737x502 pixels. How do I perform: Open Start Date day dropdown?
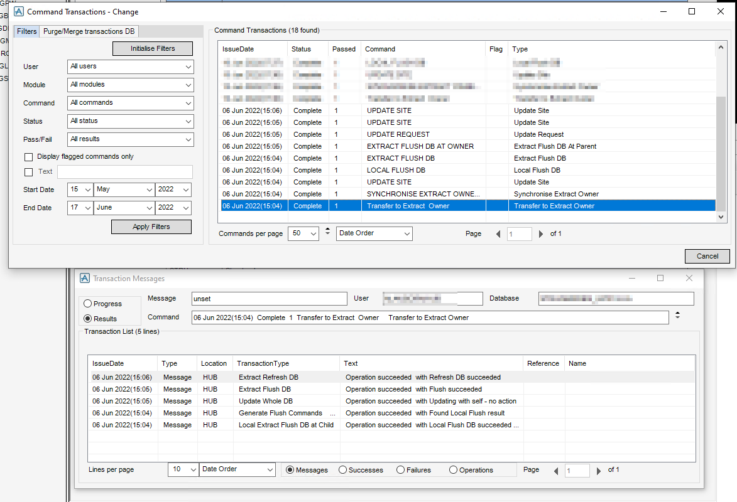[x=80, y=190]
